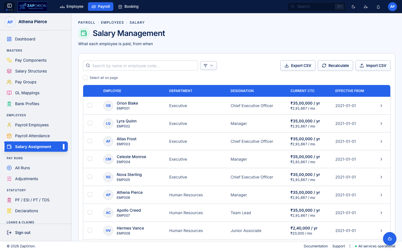The image size is (402, 251).
Task: Click the ZapOrion logo
Action: pyautogui.click(x=32, y=6)
